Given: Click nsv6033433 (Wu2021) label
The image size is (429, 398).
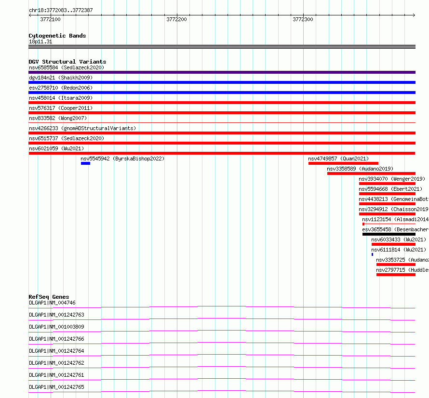Looking at the screenshot, I should (399, 239).
